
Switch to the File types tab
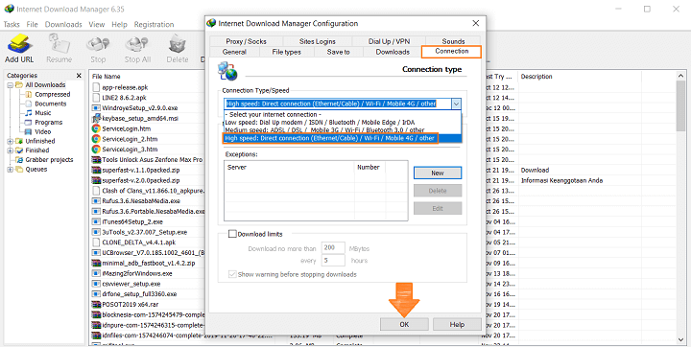(286, 52)
